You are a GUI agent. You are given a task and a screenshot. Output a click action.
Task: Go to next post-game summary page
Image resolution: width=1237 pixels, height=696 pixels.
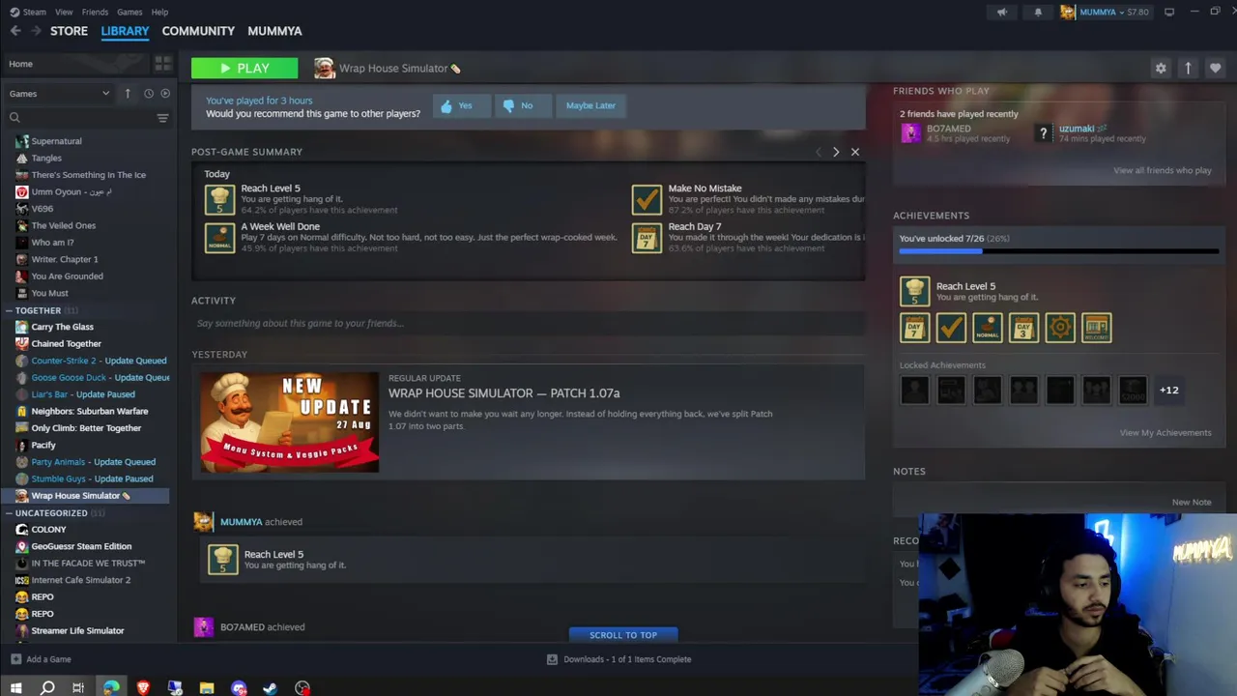(x=836, y=152)
